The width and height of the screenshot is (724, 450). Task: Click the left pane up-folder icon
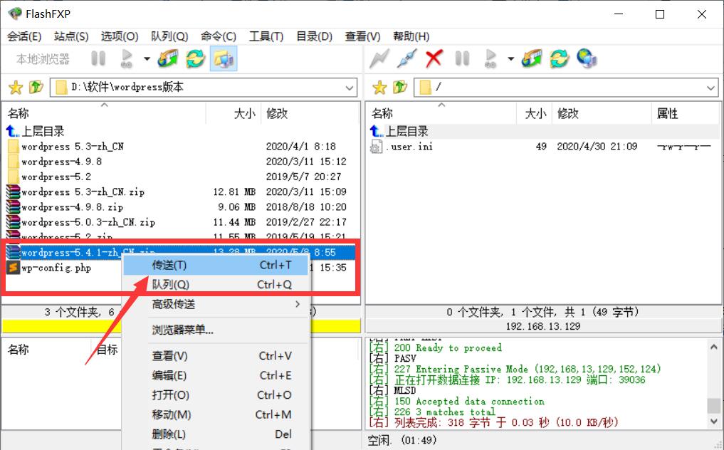click(36, 87)
